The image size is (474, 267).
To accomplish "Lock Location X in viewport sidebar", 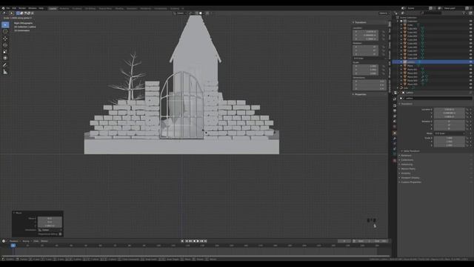I will click(384, 31).
